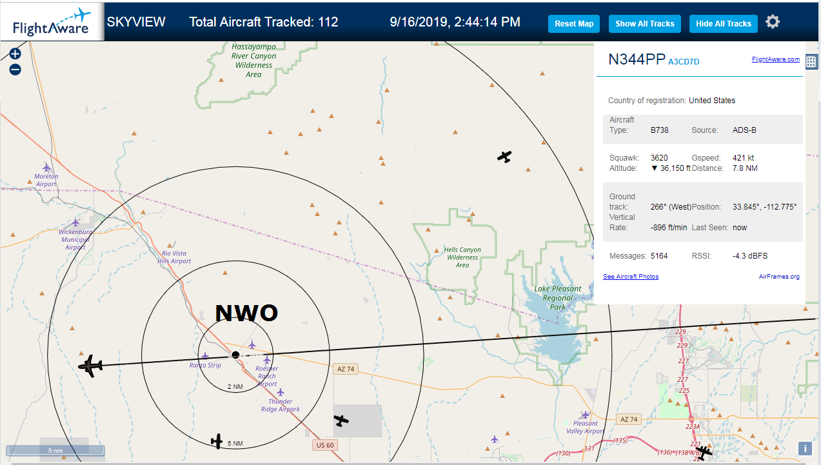Click the ground track 266° (West) value
821x465 pixels.
click(671, 207)
